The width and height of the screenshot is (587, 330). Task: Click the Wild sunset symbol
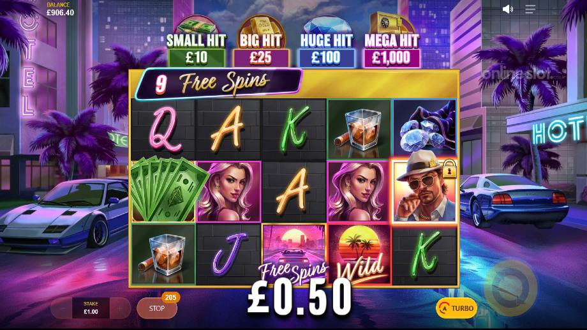tap(359, 255)
